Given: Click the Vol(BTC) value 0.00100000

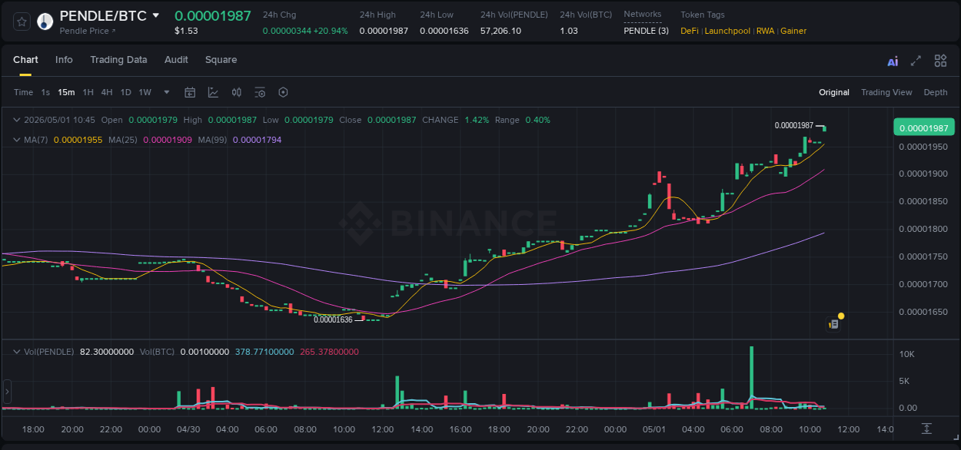Looking at the screenshot, I should tap(205, 352).
